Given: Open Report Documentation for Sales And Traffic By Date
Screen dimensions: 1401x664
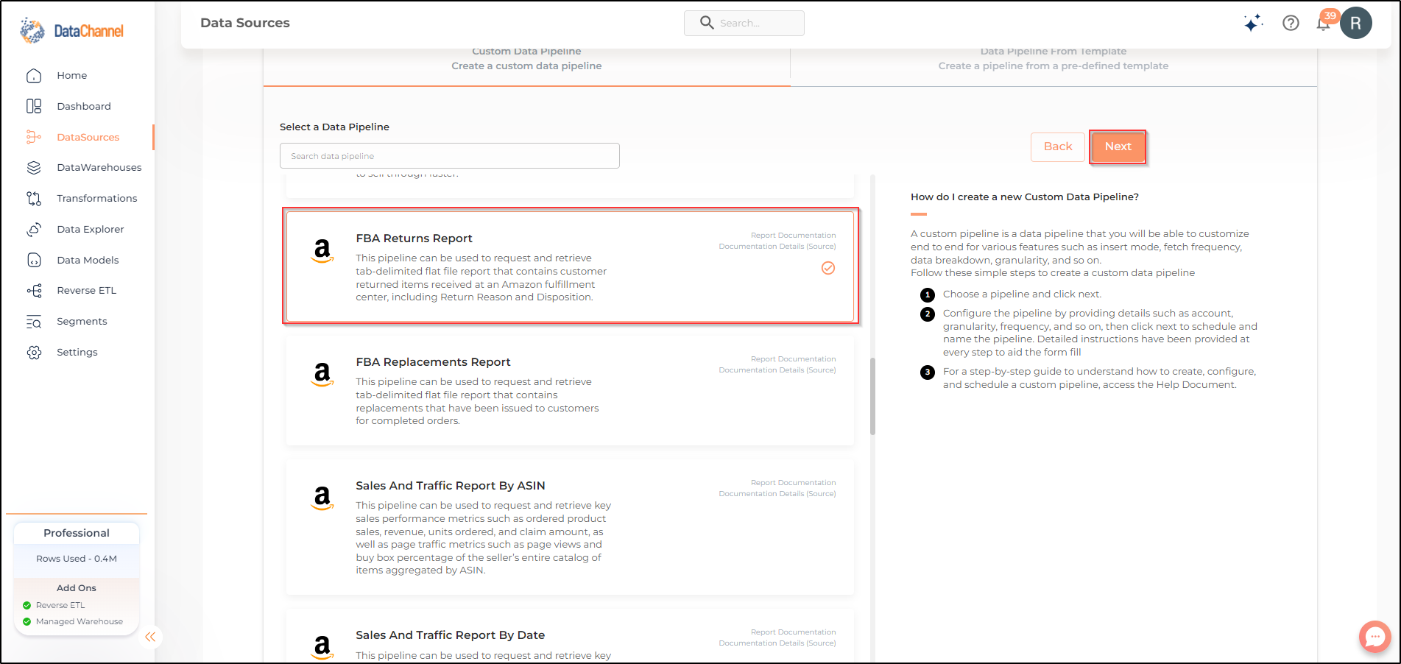Looking at the screenshot, I should coord(793,632).
